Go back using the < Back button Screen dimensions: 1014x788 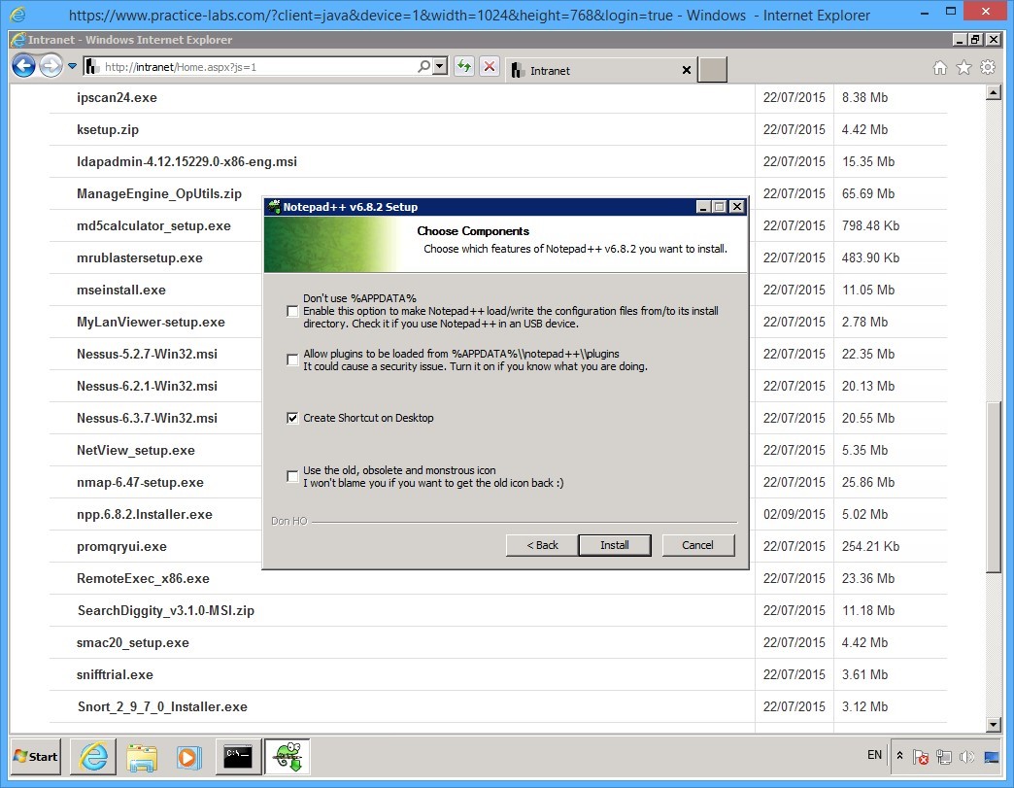coord(540,545)
